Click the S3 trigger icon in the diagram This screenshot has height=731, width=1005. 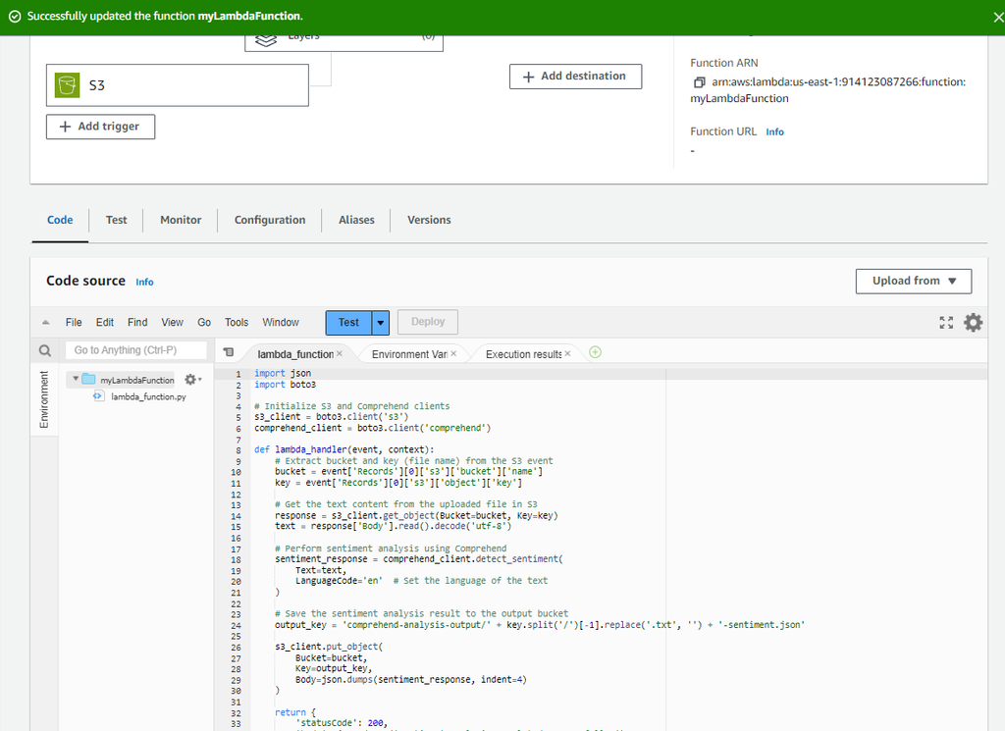click(66, 84)
